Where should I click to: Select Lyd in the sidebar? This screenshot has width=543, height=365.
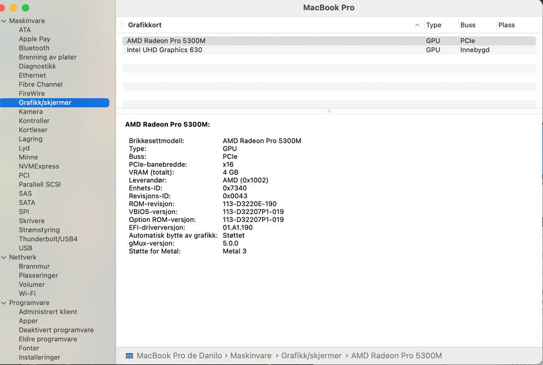coord(24,148)
